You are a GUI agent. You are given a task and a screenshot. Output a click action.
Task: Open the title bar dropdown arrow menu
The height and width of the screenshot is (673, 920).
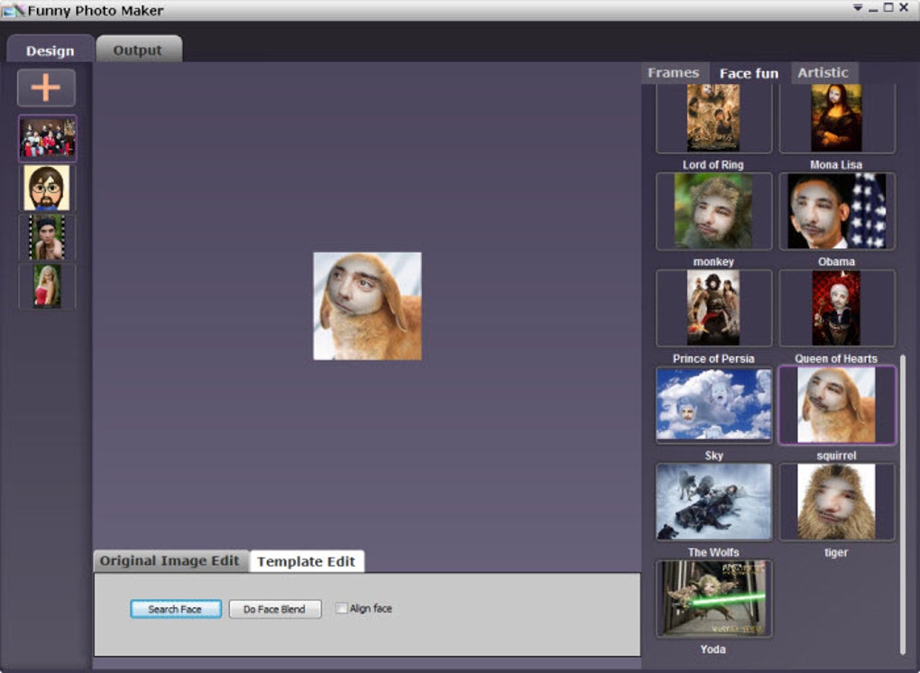pyautogui.click(x=858, y=8)
